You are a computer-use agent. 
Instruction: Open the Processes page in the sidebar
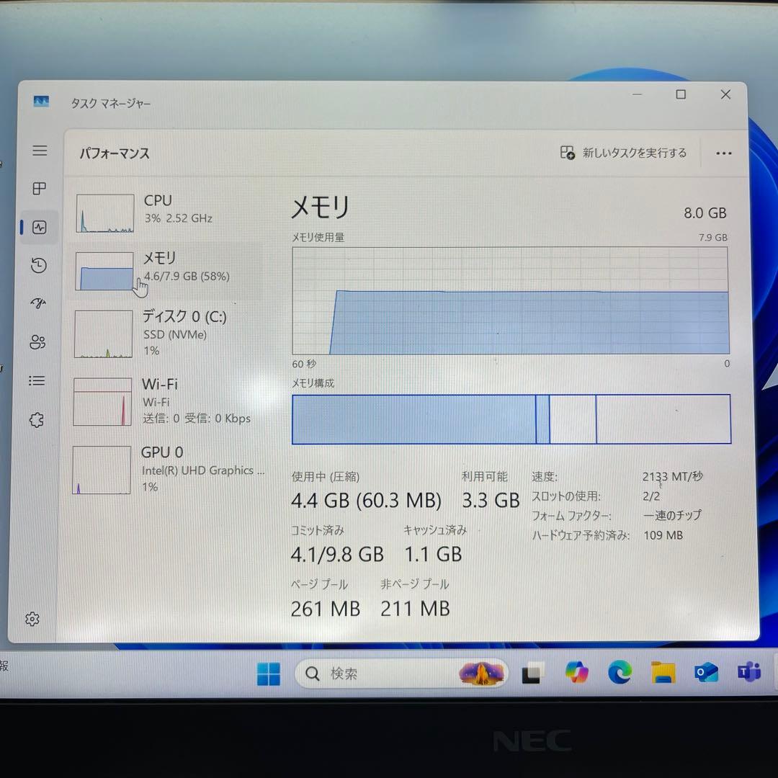coord(40,189)
